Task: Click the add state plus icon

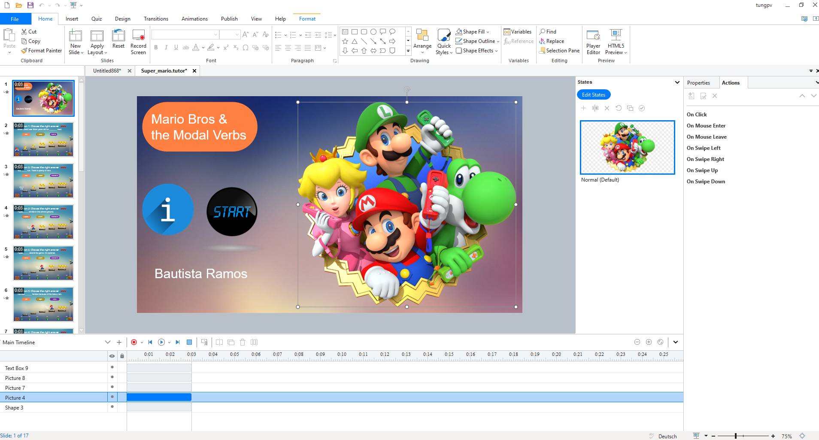Action: (x=583, y=108)
